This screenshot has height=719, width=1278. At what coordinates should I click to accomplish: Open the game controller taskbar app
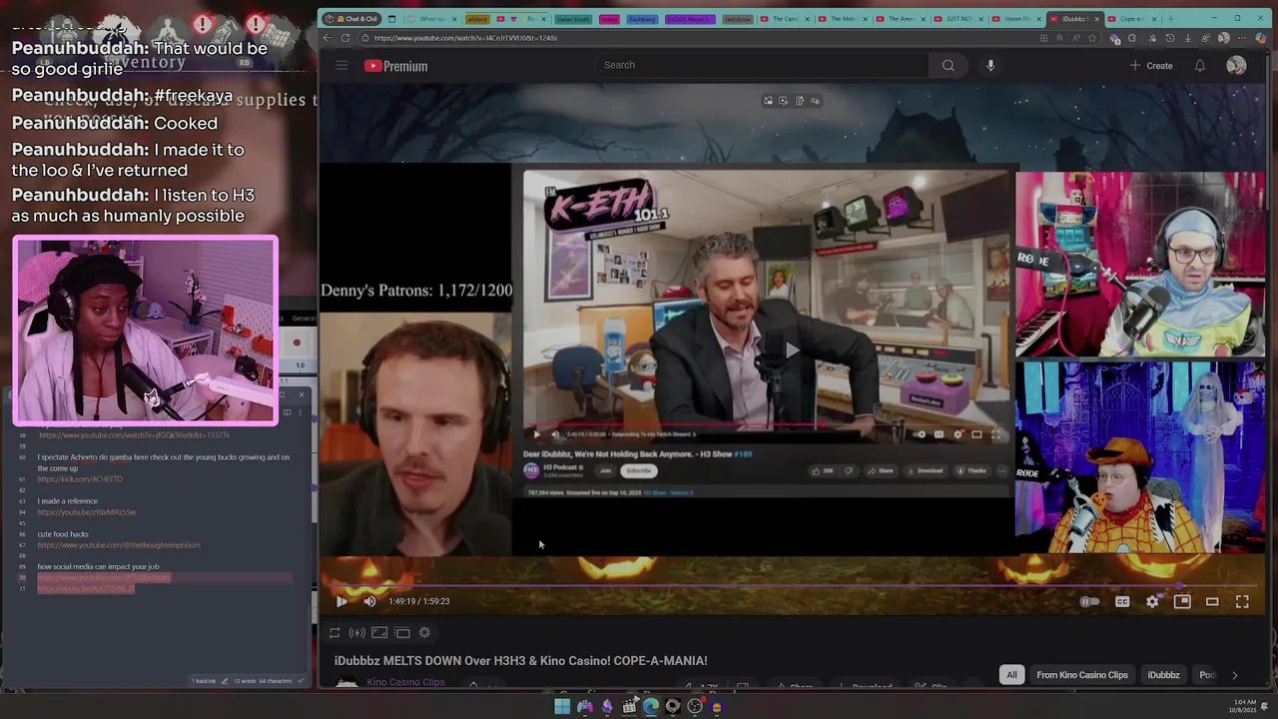tap(585, 707)
